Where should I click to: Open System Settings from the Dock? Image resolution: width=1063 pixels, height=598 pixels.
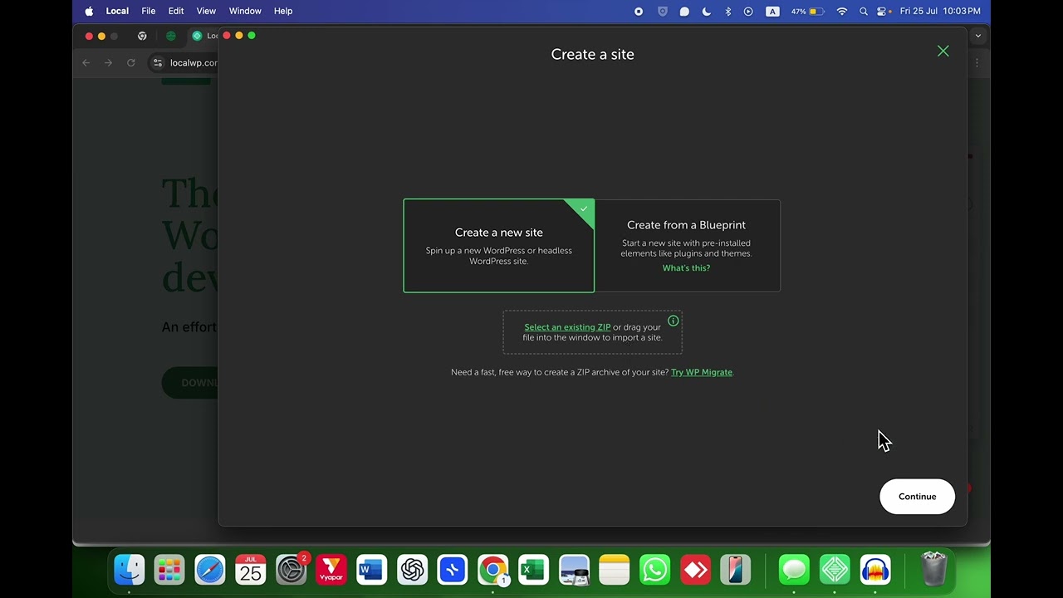click(291, 570)
